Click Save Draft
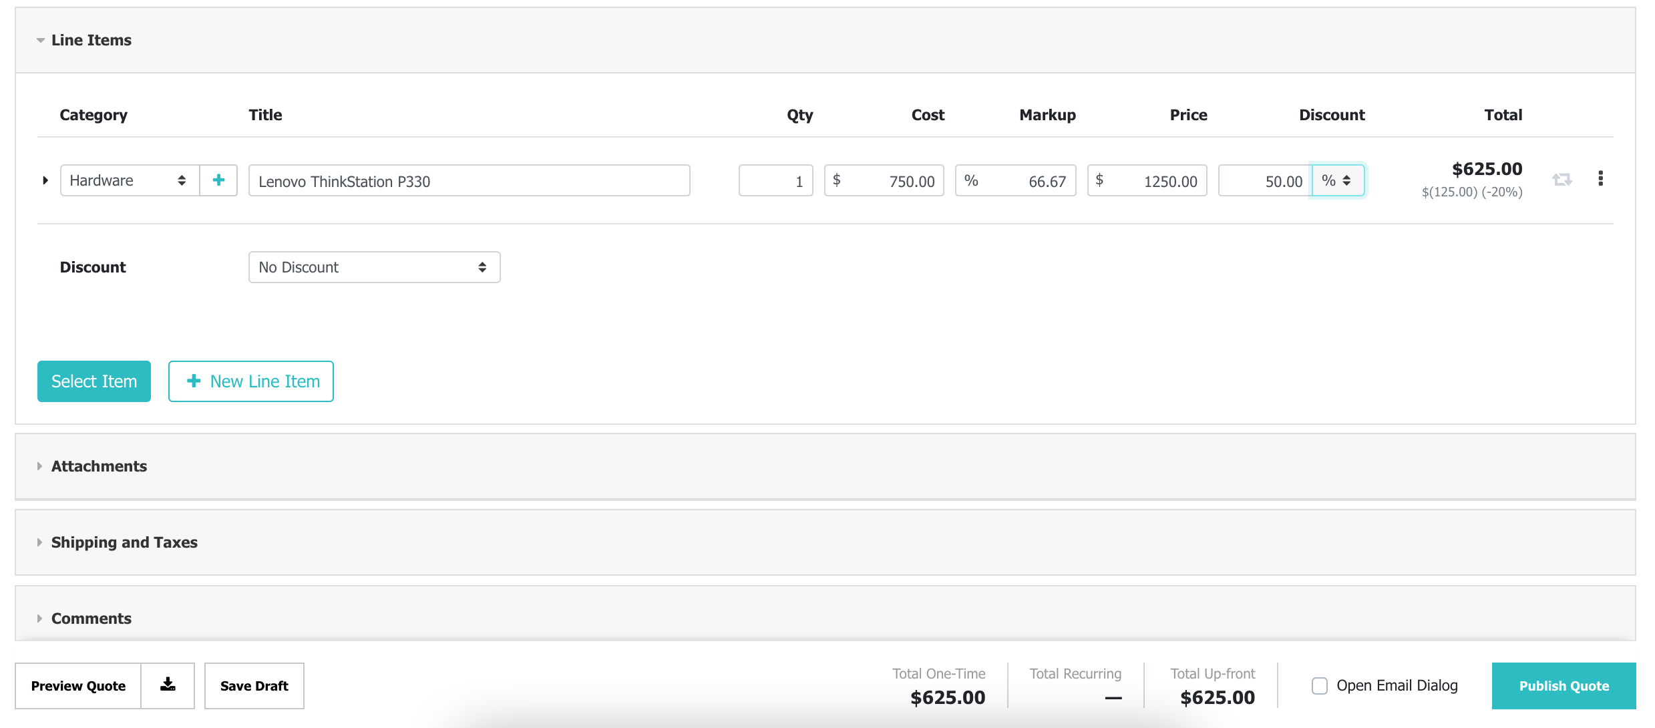1655x728 pixels. pyautogui.click(x=254, y=686)
